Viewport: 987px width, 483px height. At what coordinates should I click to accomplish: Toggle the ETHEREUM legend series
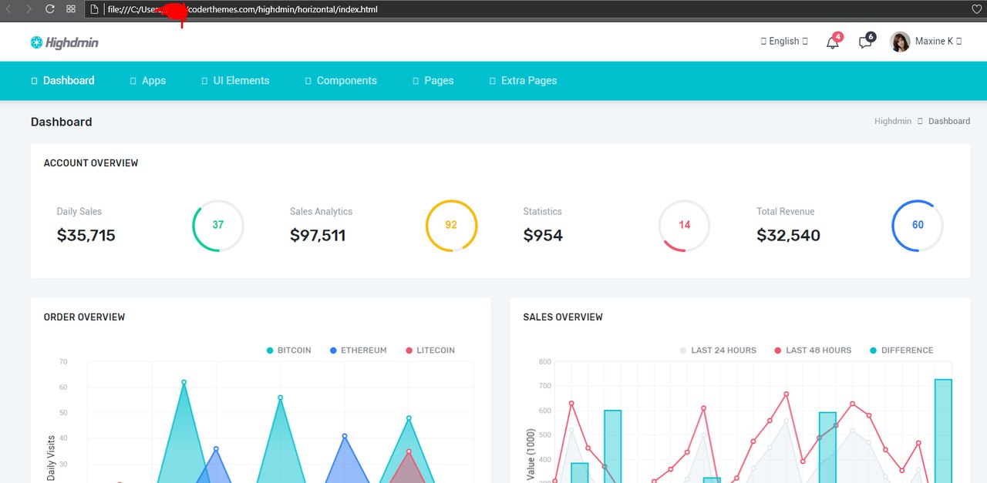coord(359,351)
